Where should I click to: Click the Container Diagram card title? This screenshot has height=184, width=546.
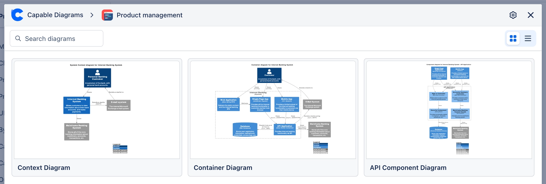tap(223, 168)
